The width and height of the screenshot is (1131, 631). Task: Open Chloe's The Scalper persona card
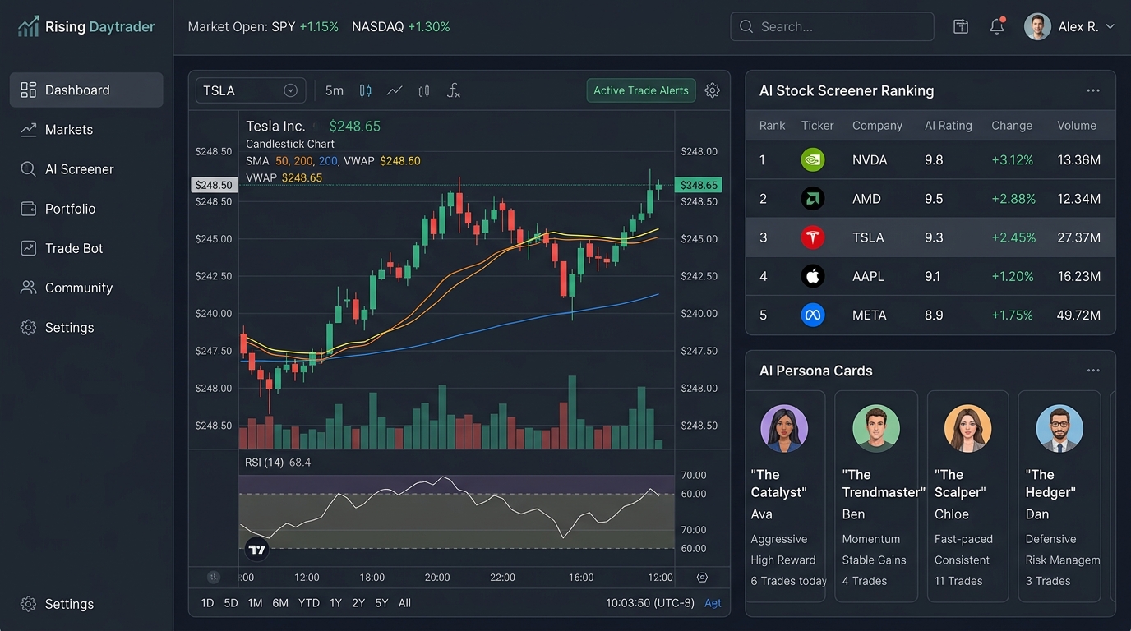[967, 495]
